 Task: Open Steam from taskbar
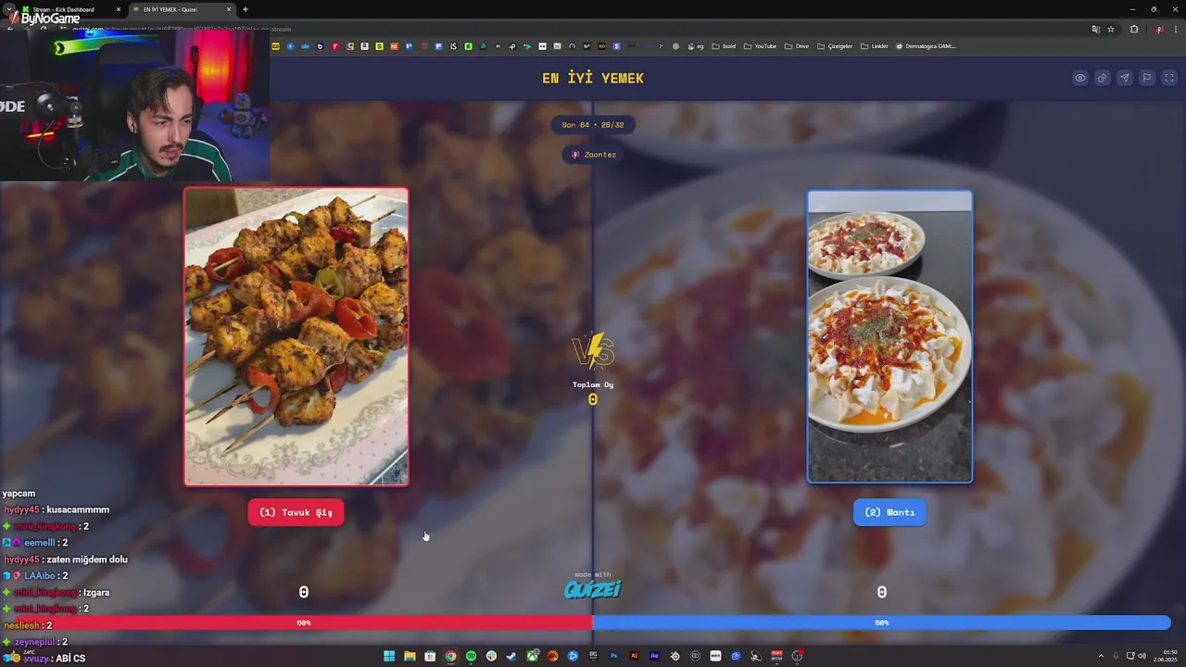coord(511,656)
